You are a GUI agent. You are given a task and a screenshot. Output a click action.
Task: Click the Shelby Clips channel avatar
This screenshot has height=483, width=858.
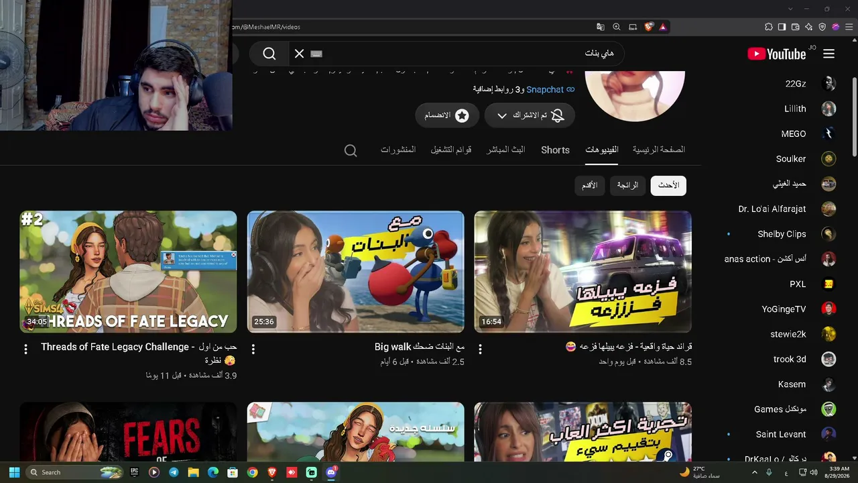(x=829, y=234)
